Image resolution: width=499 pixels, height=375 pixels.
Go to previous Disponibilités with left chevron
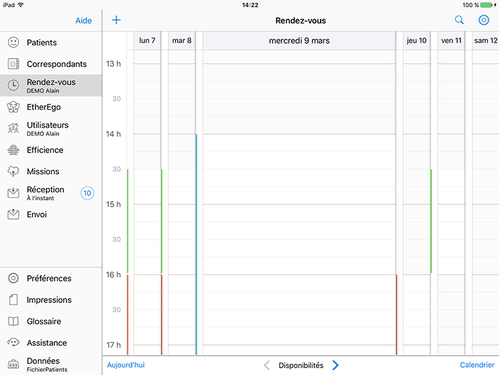pos(267,365)
